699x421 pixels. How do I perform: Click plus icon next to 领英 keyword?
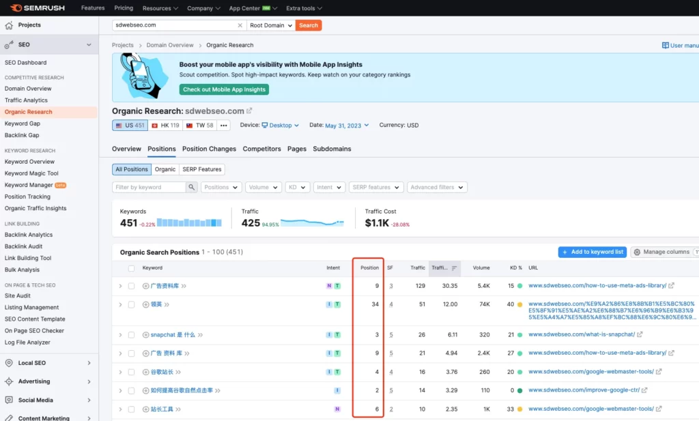coord(146,305)
